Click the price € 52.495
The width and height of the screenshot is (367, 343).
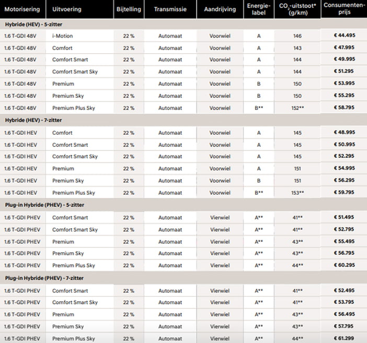point(344,290)
